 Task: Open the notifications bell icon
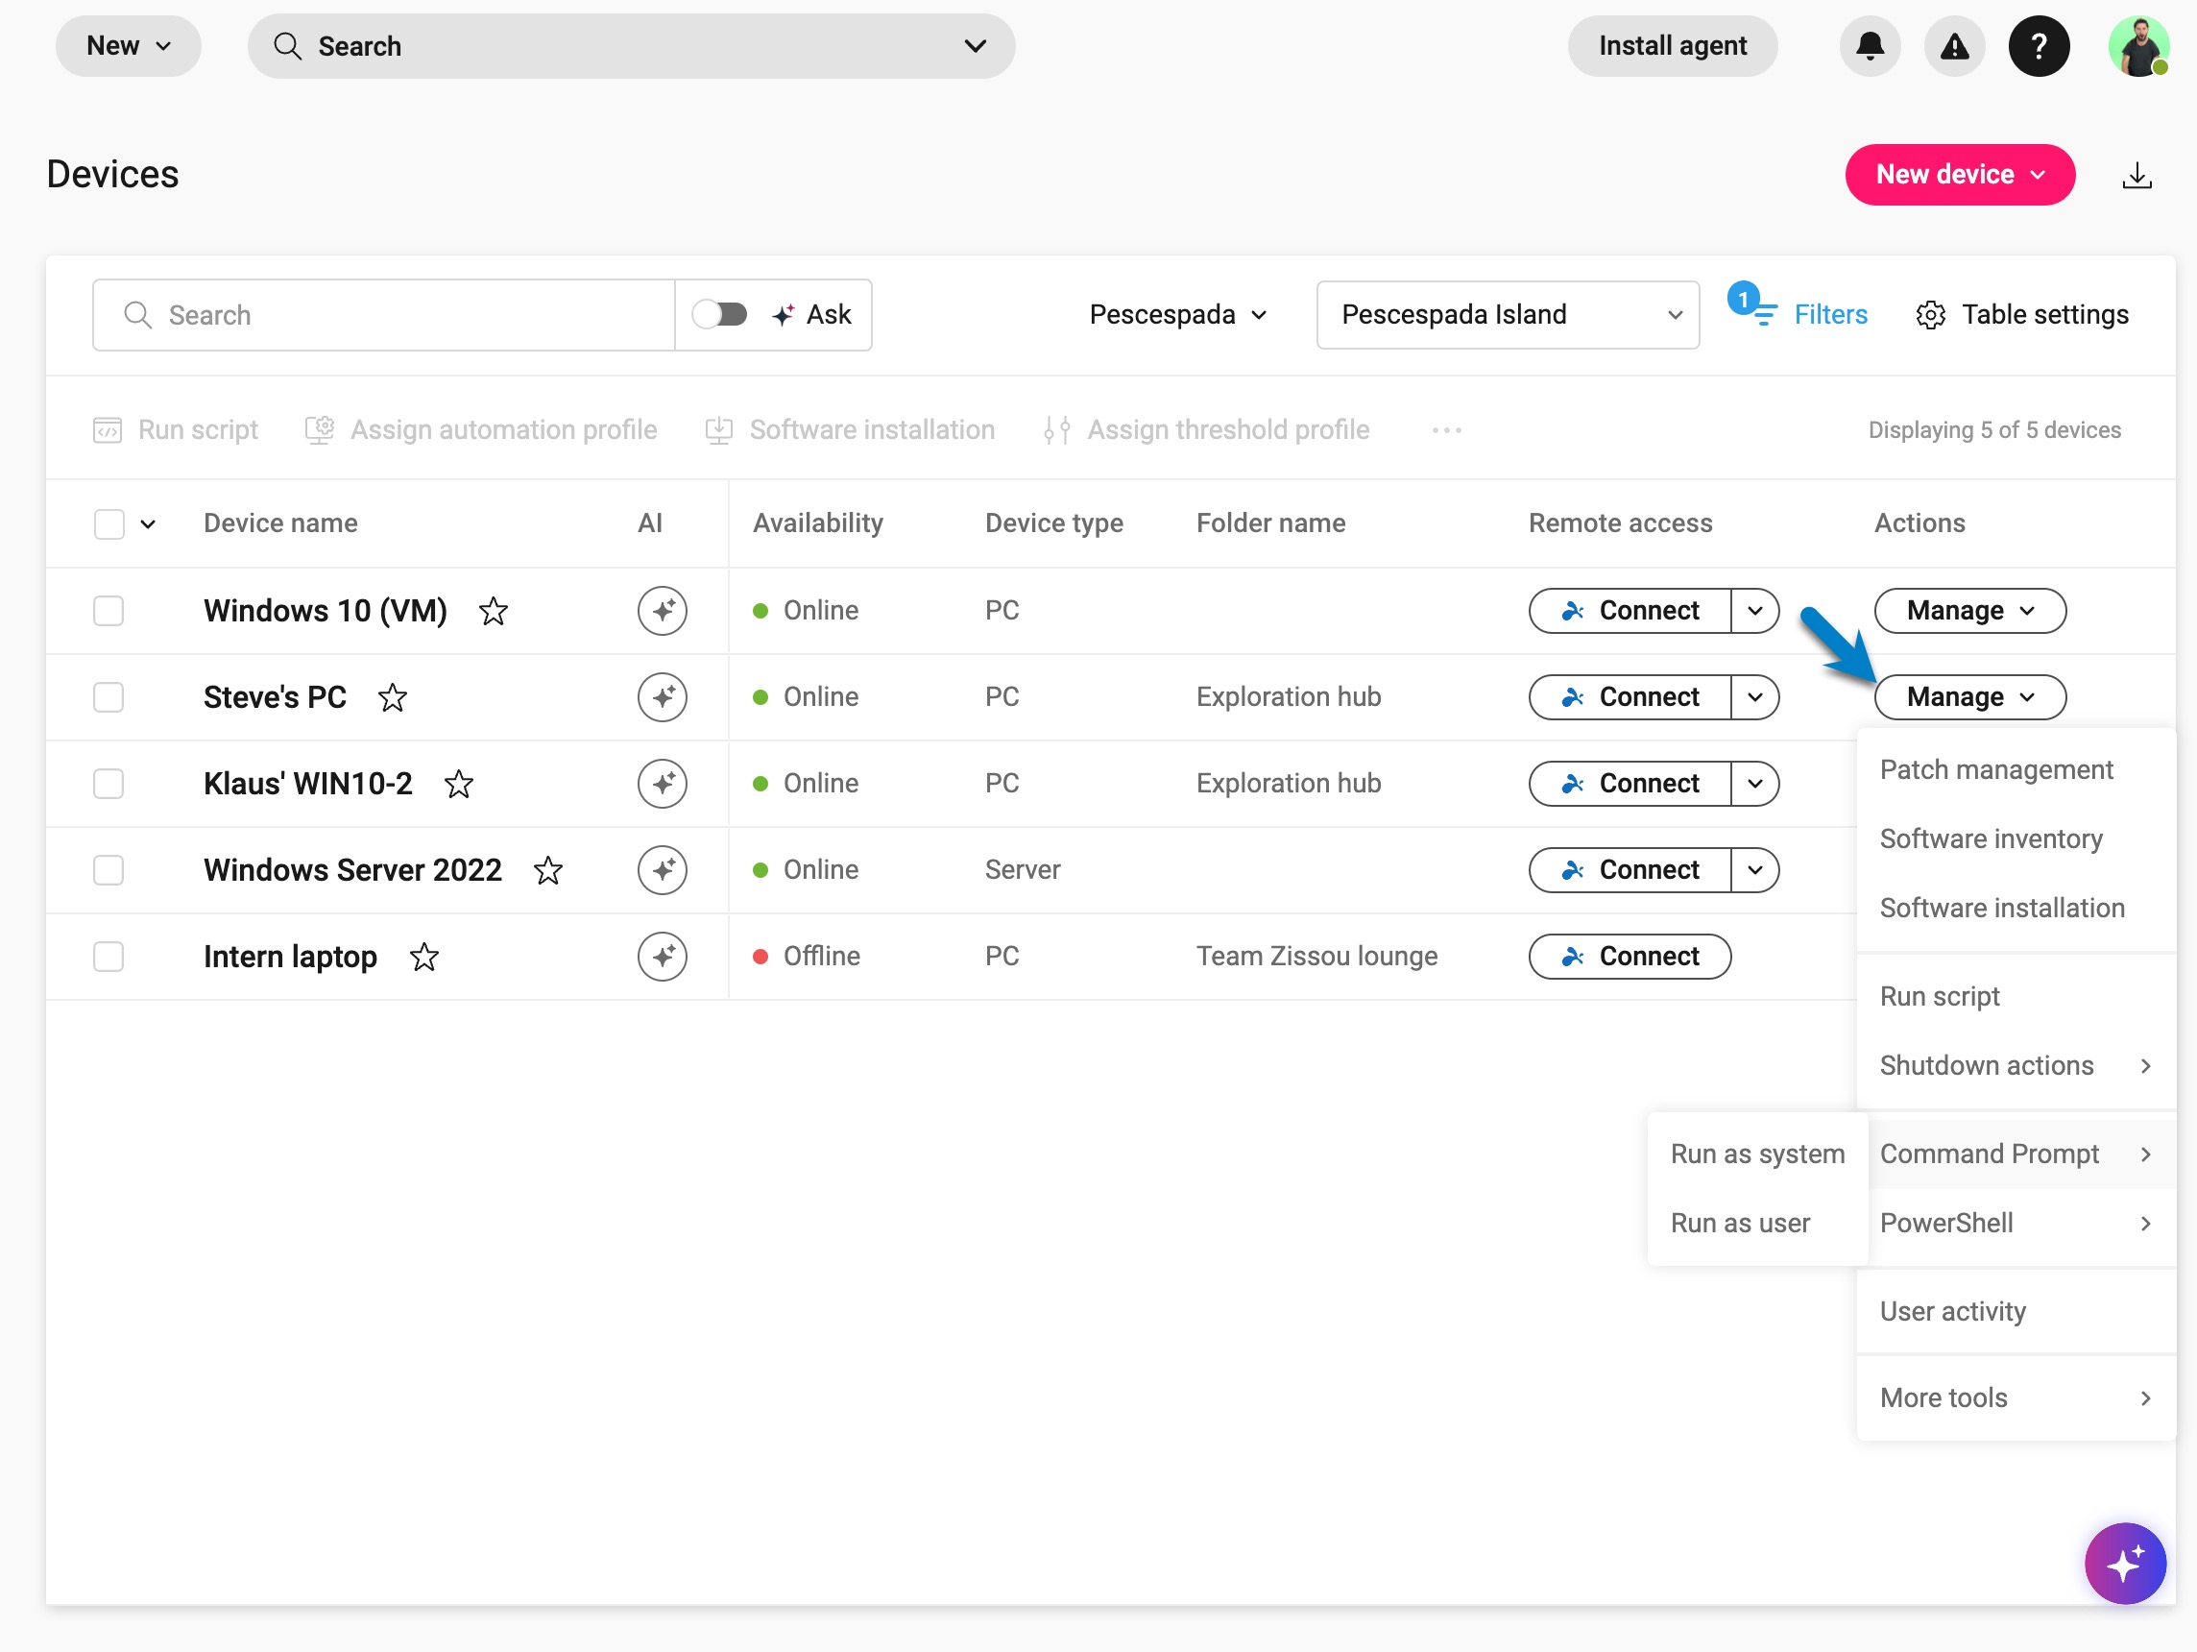(x=1870, y=46)
